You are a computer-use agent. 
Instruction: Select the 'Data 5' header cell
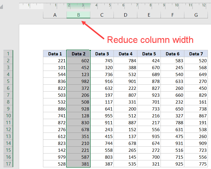point(149,54)
